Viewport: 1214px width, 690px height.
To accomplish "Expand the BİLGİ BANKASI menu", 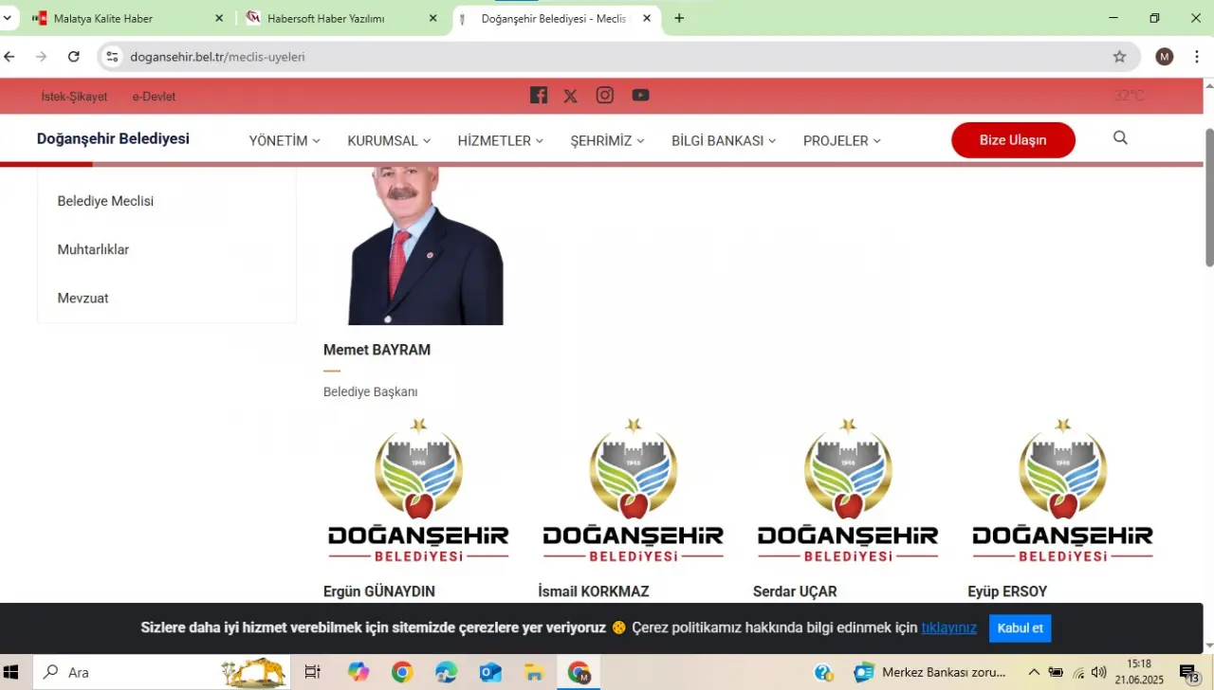I will point(724,140).
